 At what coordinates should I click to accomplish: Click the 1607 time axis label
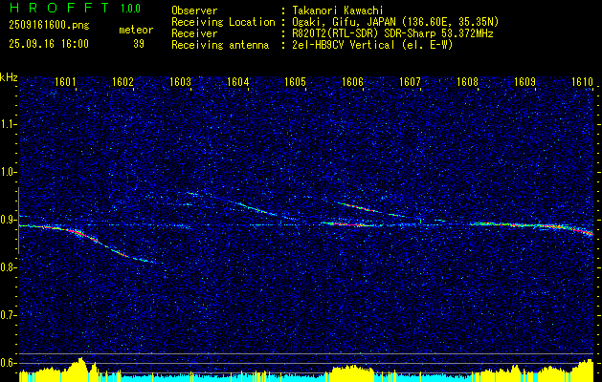pos(410,81)
